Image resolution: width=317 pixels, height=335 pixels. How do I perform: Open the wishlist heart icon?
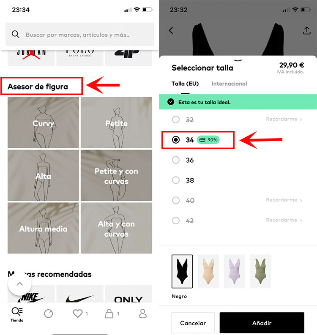[78, 313]
